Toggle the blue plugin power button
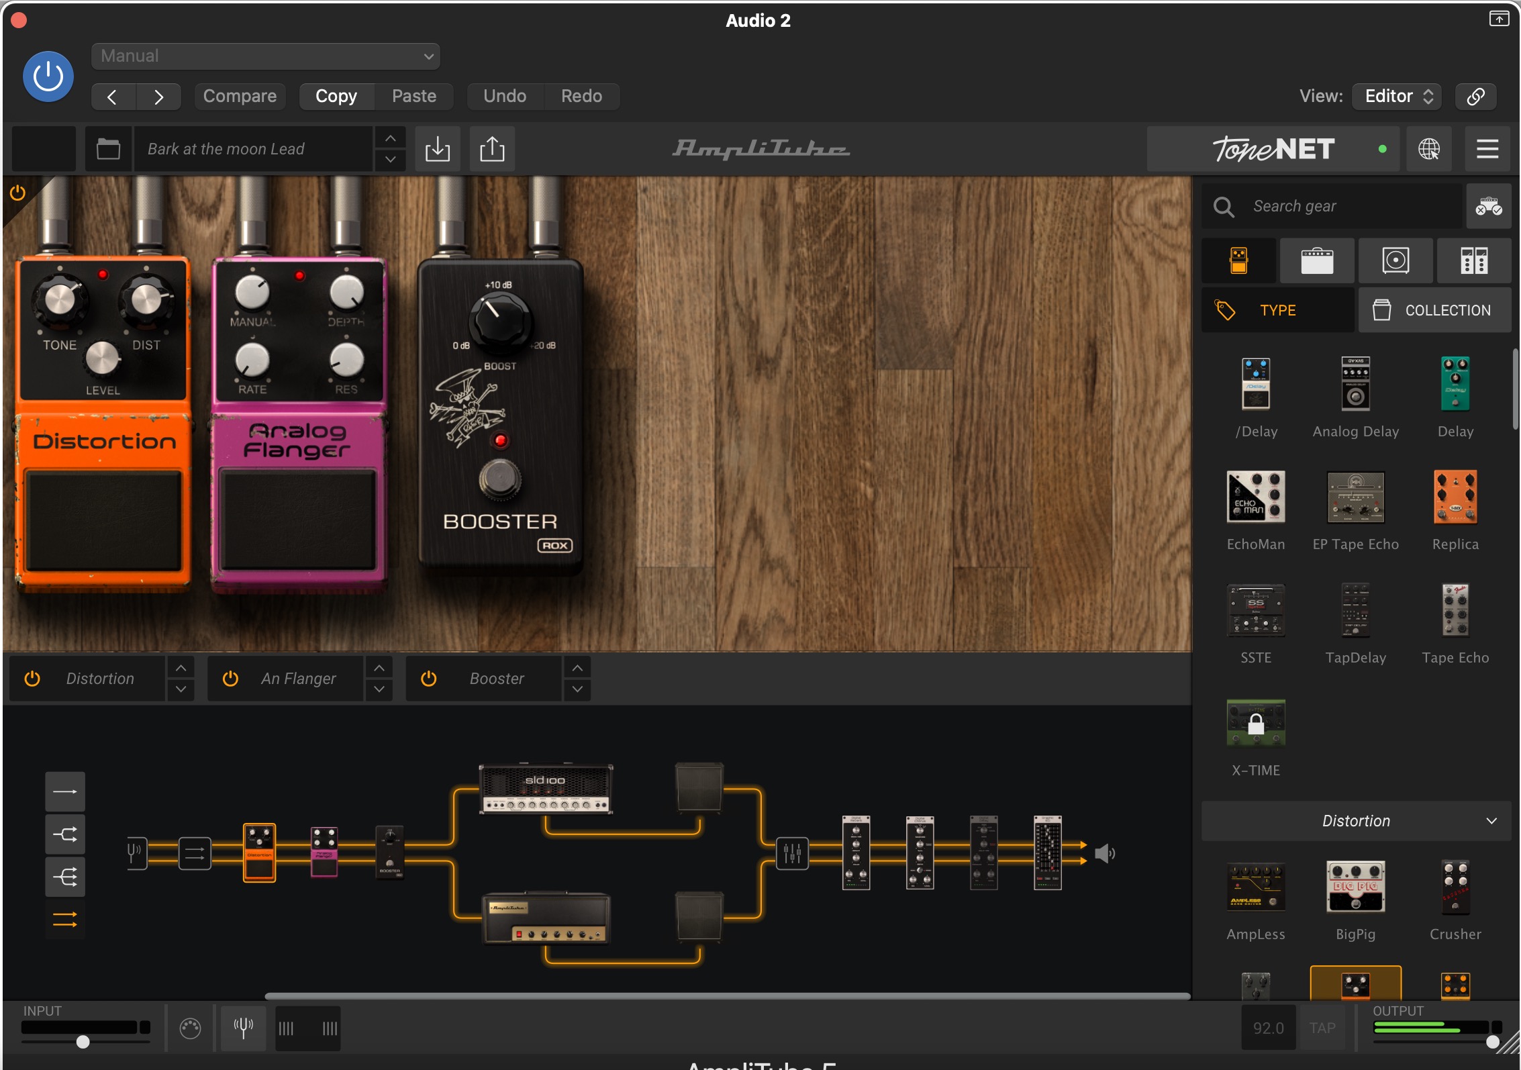The height and width of the screenshot is (1070, 1521). pos(48,77)
